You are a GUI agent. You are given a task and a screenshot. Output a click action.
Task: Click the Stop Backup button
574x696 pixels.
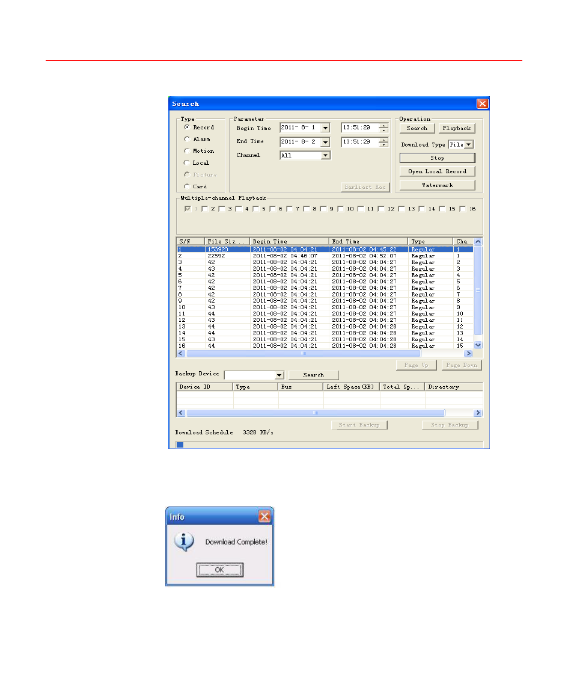(x=450, y=425)
